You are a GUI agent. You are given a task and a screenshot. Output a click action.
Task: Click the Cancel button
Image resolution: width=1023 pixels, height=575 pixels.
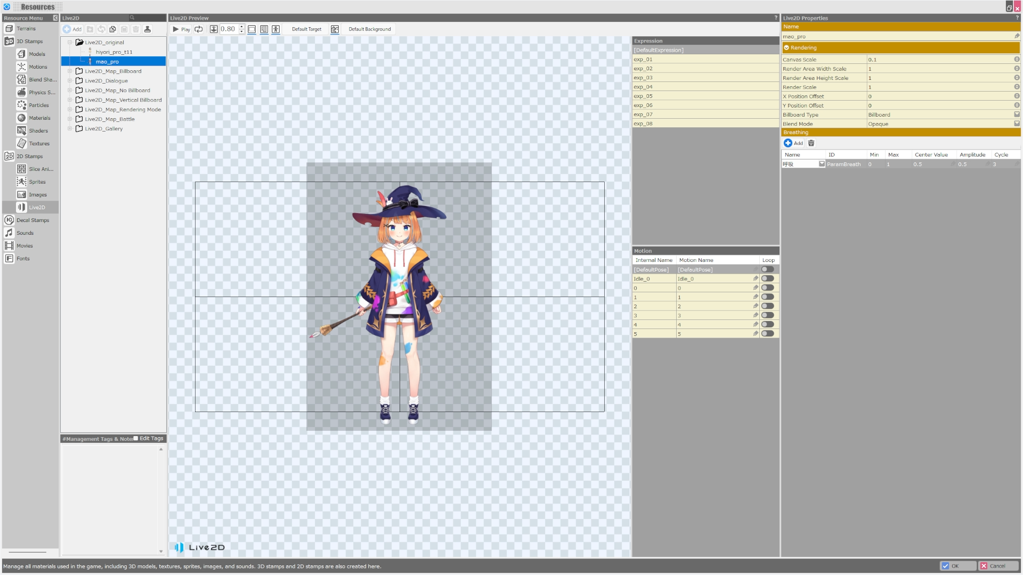999,566
